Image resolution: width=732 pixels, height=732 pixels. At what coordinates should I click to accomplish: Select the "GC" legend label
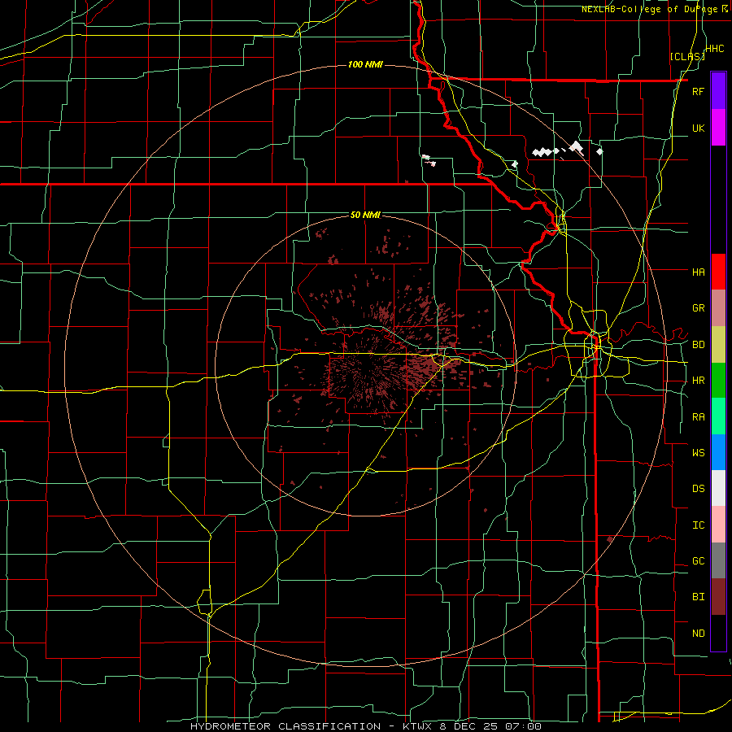coord(698,561)
